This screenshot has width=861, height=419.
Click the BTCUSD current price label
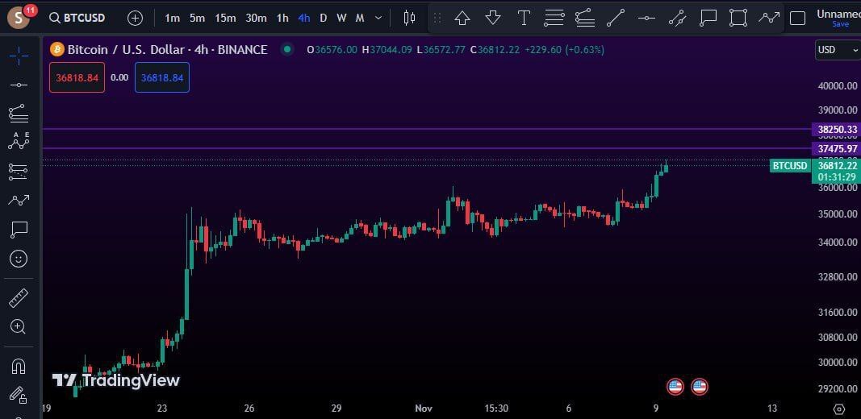[790, 166]
